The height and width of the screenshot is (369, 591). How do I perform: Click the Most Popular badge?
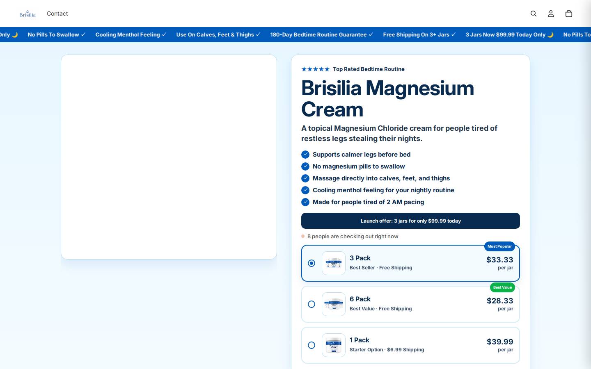point(499,246)
